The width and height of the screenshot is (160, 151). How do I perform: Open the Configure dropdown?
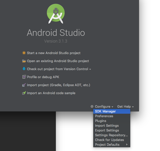[x=104, y=106]
